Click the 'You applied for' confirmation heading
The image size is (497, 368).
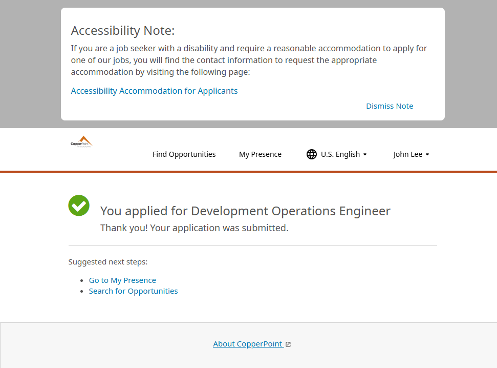coord(245,211)
